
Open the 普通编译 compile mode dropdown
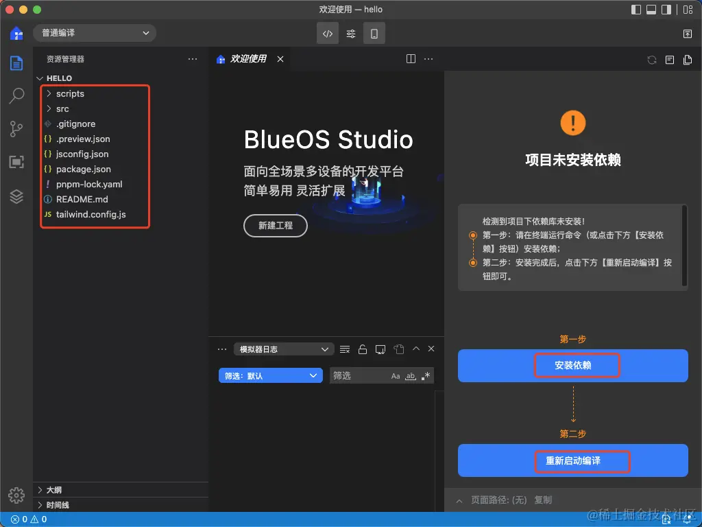click(x=95, y=33)
